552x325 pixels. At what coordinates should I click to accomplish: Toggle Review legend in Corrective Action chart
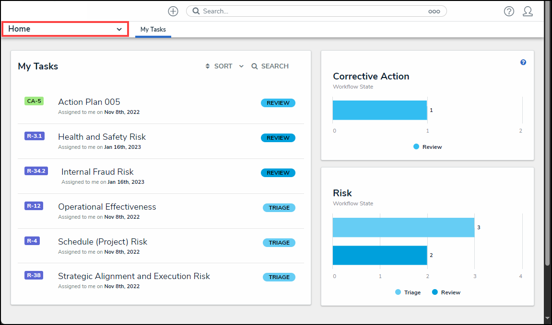coord(427,147)
